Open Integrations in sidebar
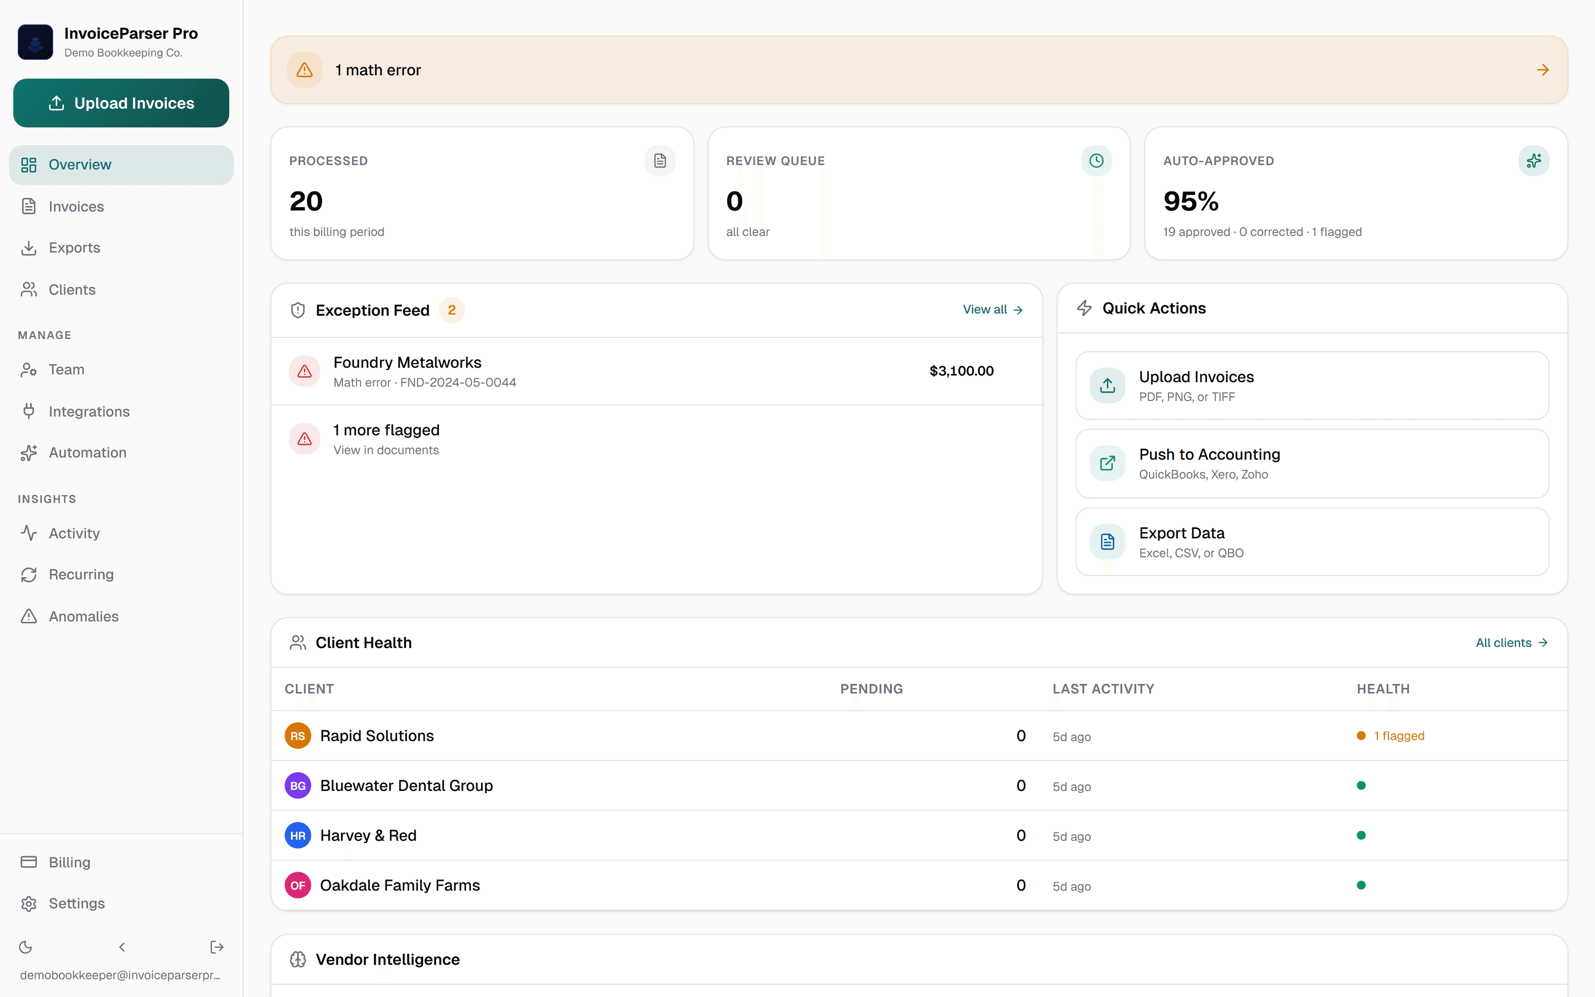This screenshot has width=1595, height=997. point(121,411)
